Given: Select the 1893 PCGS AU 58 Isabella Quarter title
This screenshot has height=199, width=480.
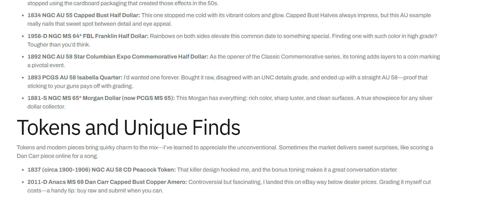Looking at the screenshot, I should pyautogui.click(x=75, y=78).
